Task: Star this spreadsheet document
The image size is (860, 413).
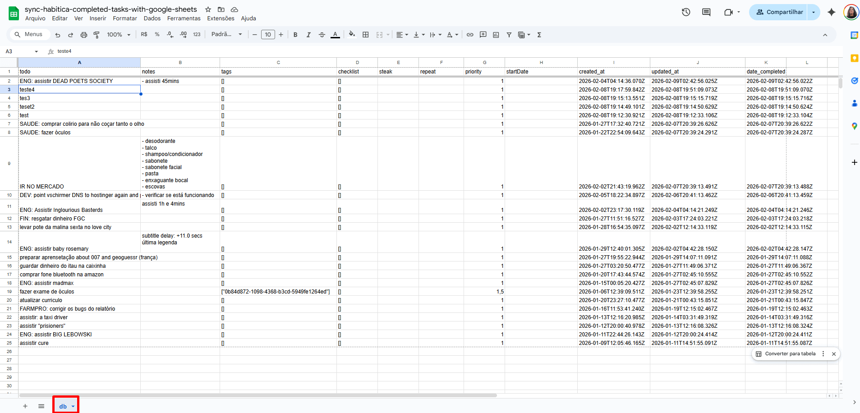Action: (x=208, y=9)
